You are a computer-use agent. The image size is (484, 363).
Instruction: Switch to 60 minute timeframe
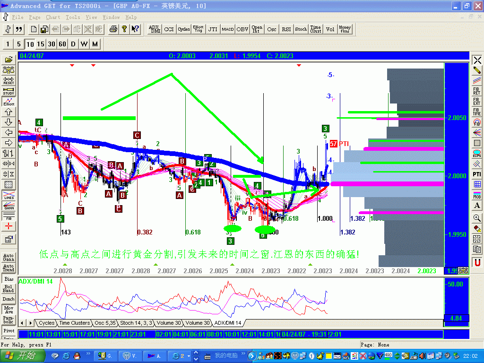point(62,44)
